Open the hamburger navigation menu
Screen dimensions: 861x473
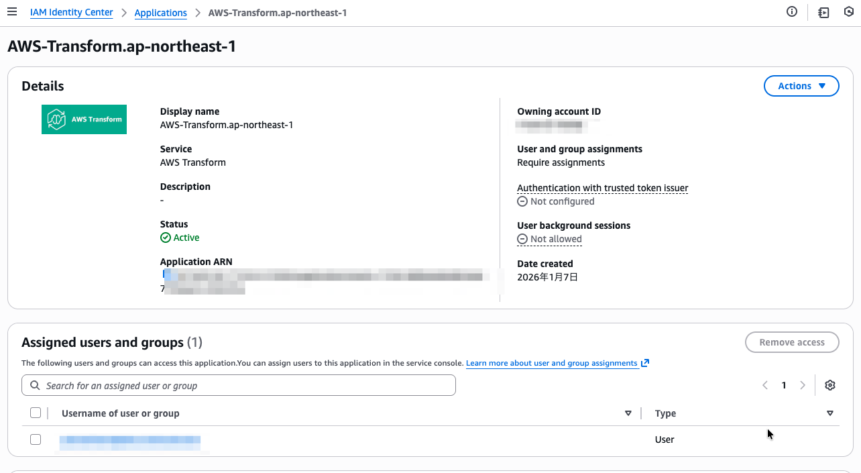(x=12, y=13)
